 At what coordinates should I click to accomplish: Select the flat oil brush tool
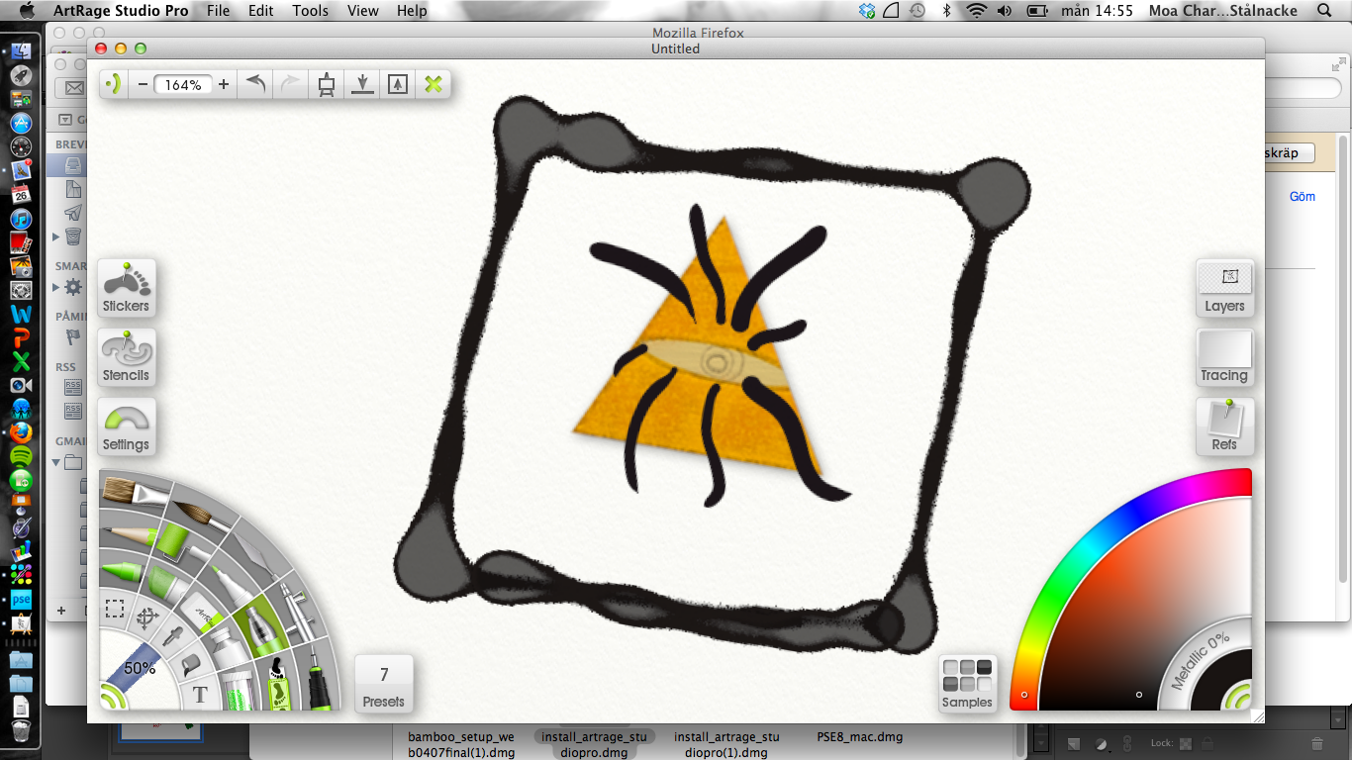(131, 490)
